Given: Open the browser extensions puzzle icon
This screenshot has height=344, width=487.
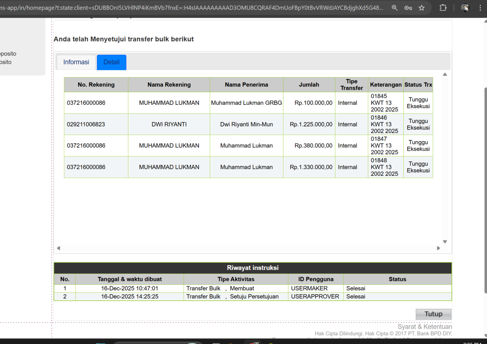Looking at the screenshot, I should 443,8.
